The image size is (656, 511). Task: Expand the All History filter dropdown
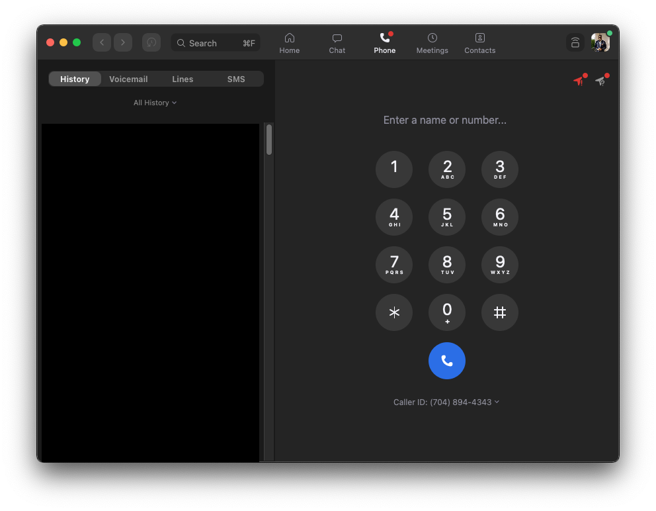coord(155,103)
